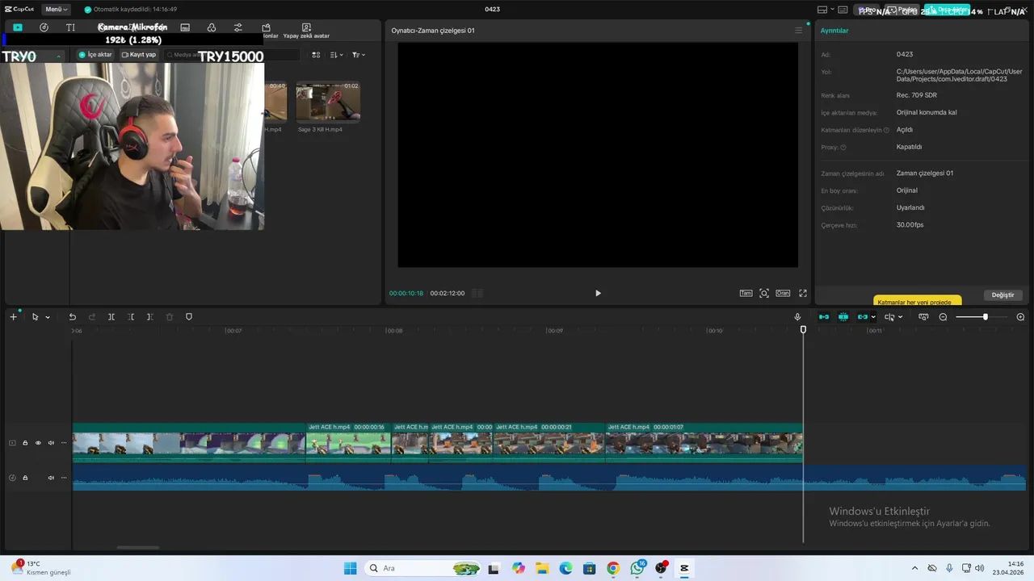Image resolution: width=1034 pixels, height=581 pixels.
Task: Mute the video track audio
Action: pyautogui.click(x=51, y=443)
